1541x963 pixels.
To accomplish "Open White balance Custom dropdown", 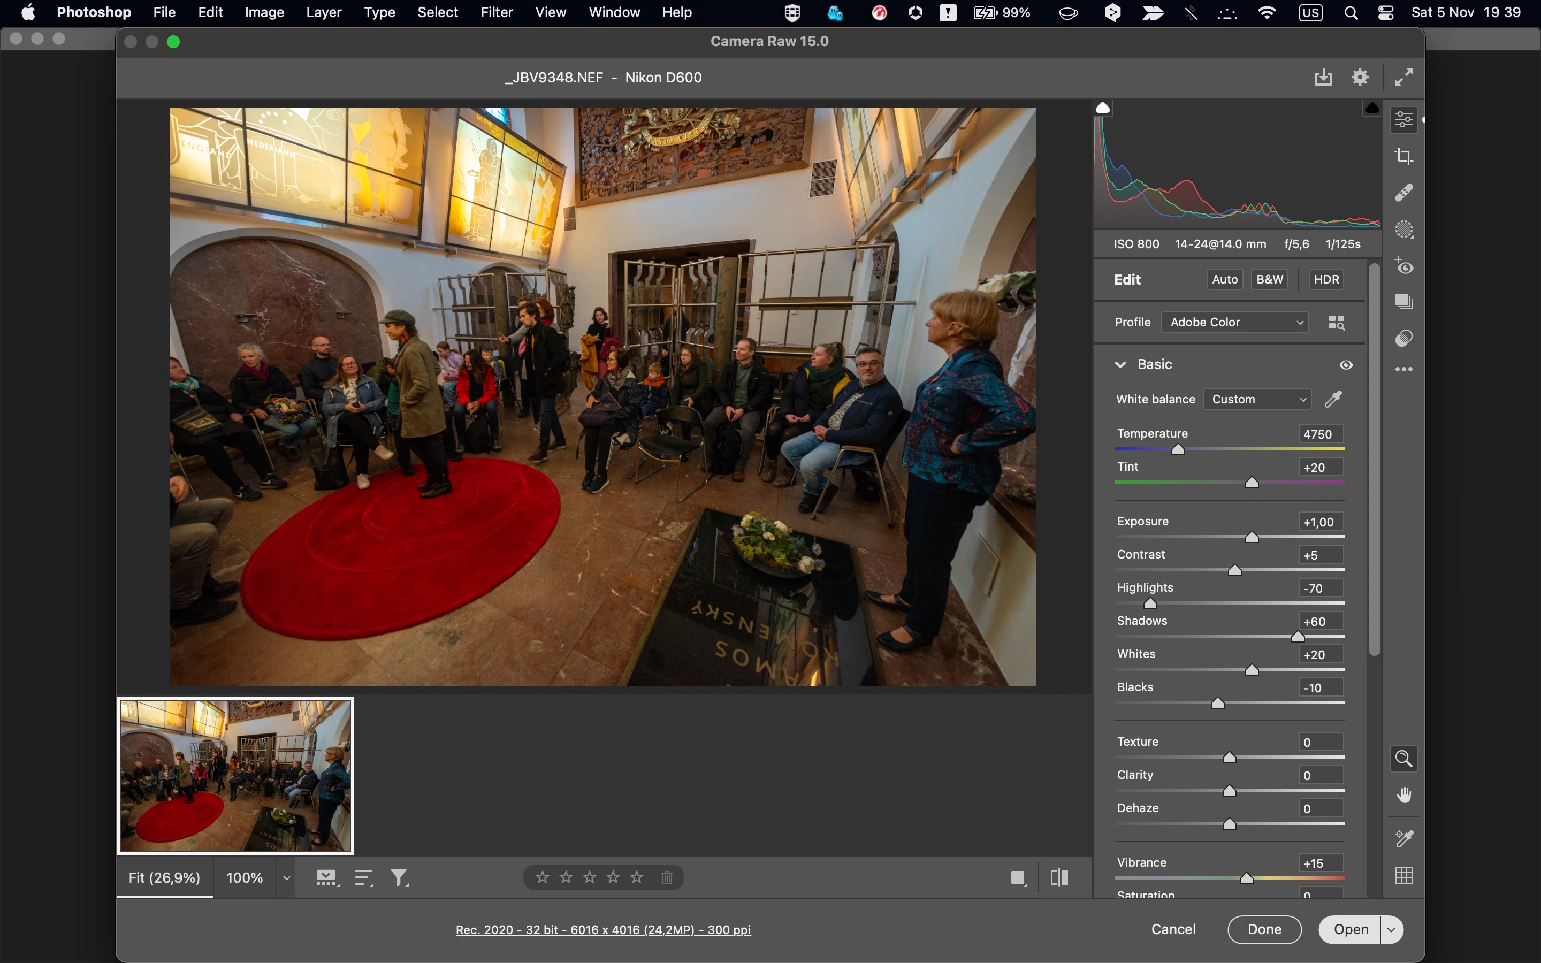I will click(1257, 399).
